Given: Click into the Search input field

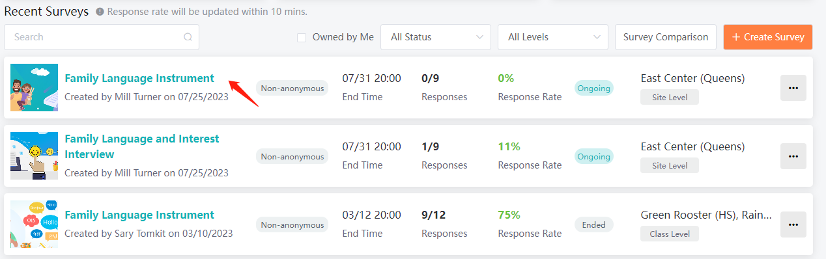Looking at the screenshot, I should point(102,37).
